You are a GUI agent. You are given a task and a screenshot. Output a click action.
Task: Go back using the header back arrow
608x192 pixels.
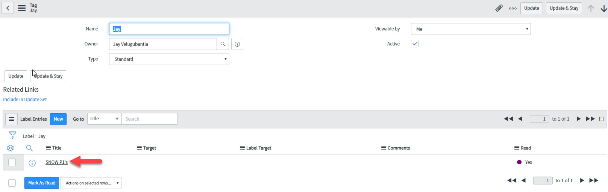(8, 8)
